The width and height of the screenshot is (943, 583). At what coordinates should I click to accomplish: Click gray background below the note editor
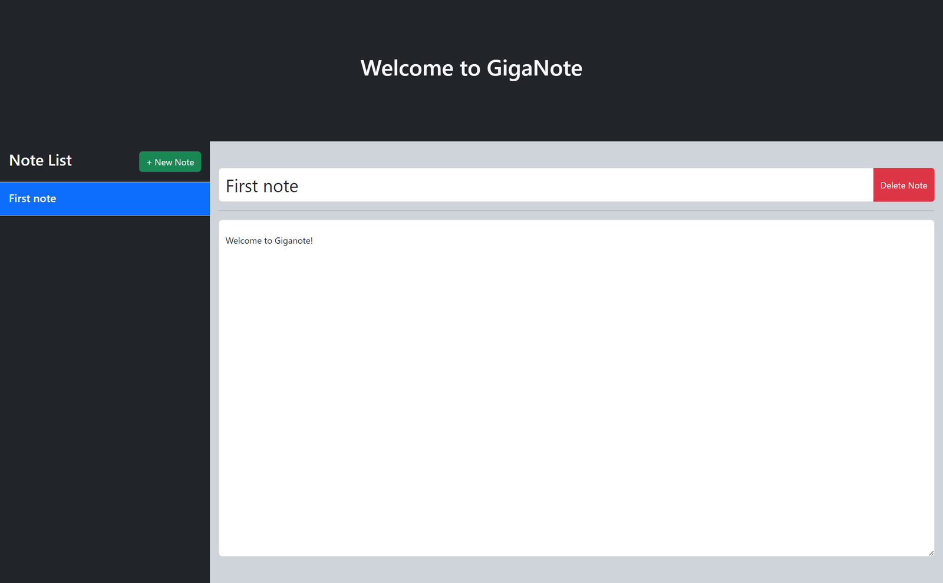click(576, 570)
